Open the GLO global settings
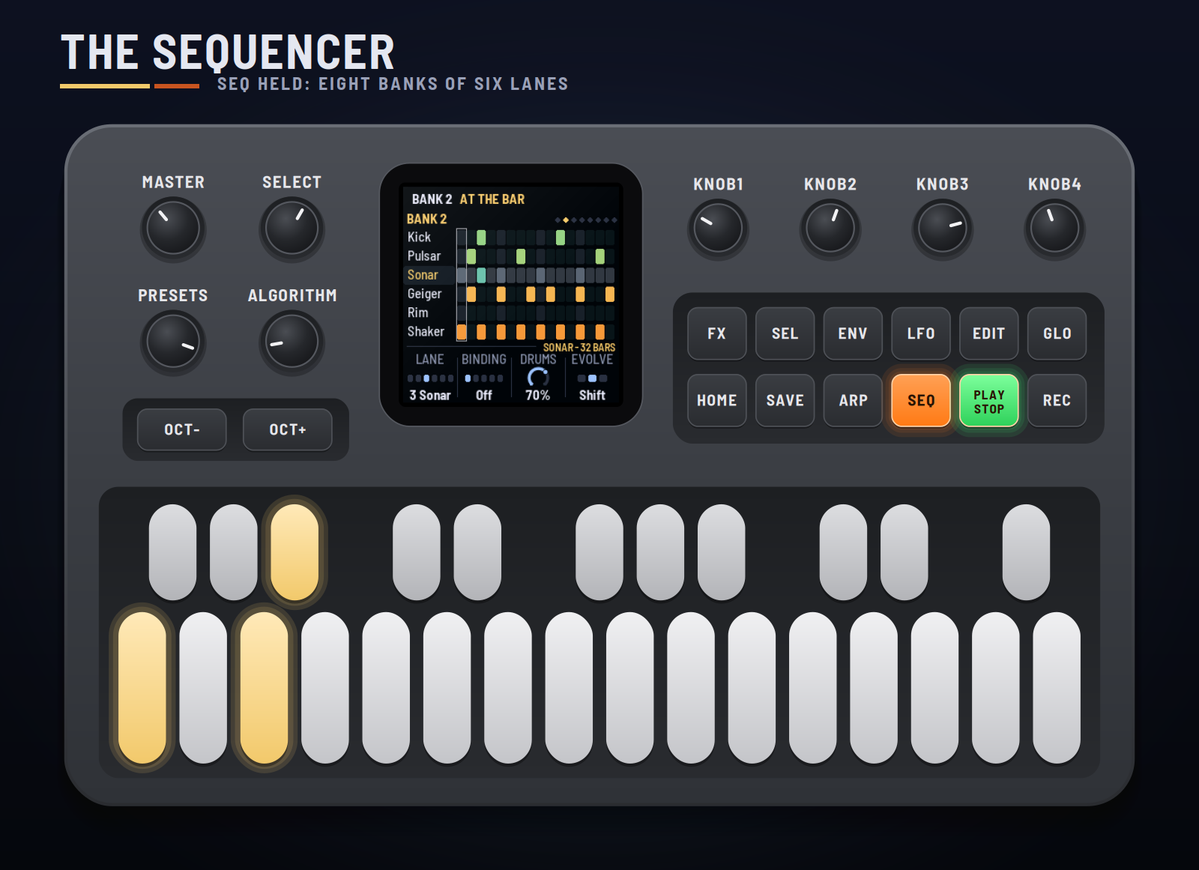The width and height of the screenshot is (1199, 870). tap(1057, 333)
